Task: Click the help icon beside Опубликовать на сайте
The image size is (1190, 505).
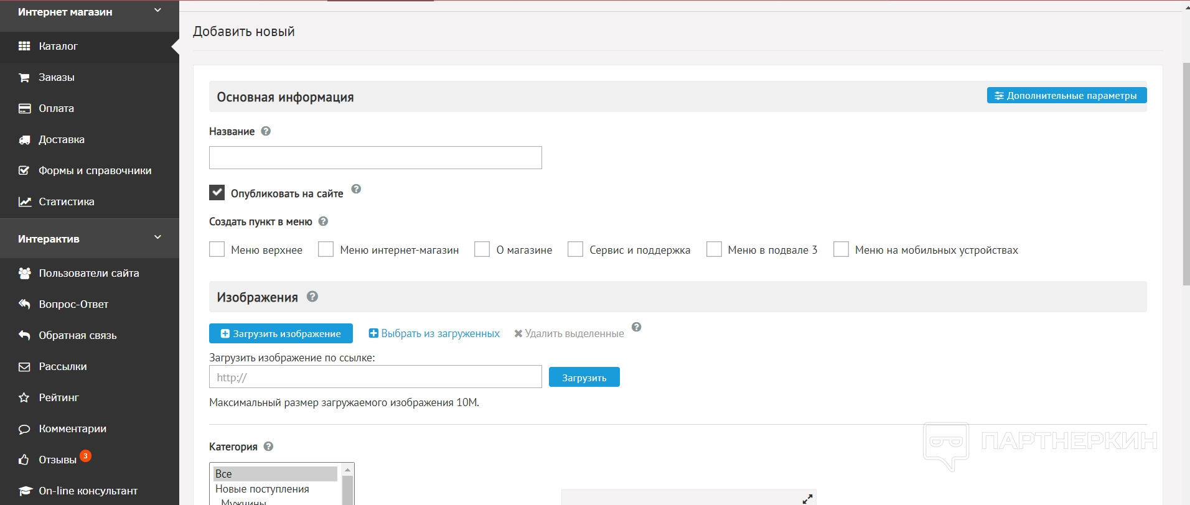Action: coord(356,189)
